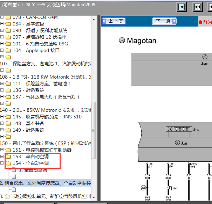
Task: Expand the 145 收音机导航系统 folder
Action: [x=2, y=117]
